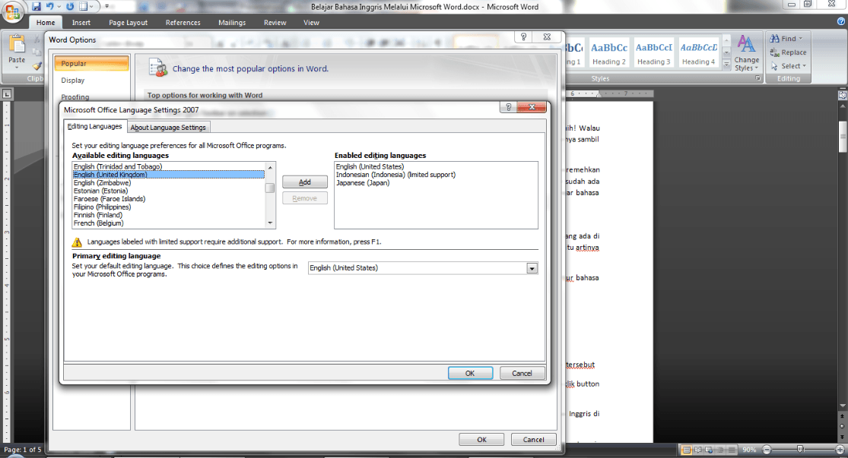Image resolution: width=848 pixels, height=458 pixels.
Task: Open the Select dropdown arrow
Action: [x=804, y=66]
